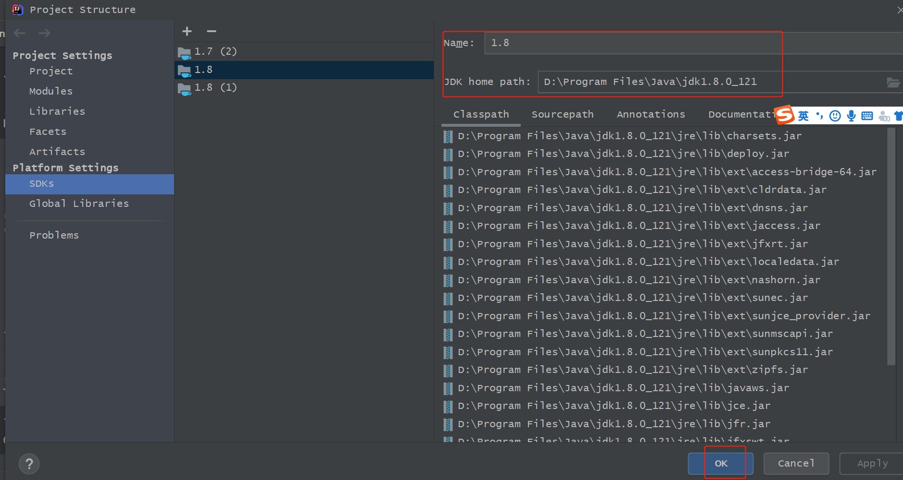Screen dimensions: 903x480
Task: Open Modules under Project Settings
Action: 51,91
